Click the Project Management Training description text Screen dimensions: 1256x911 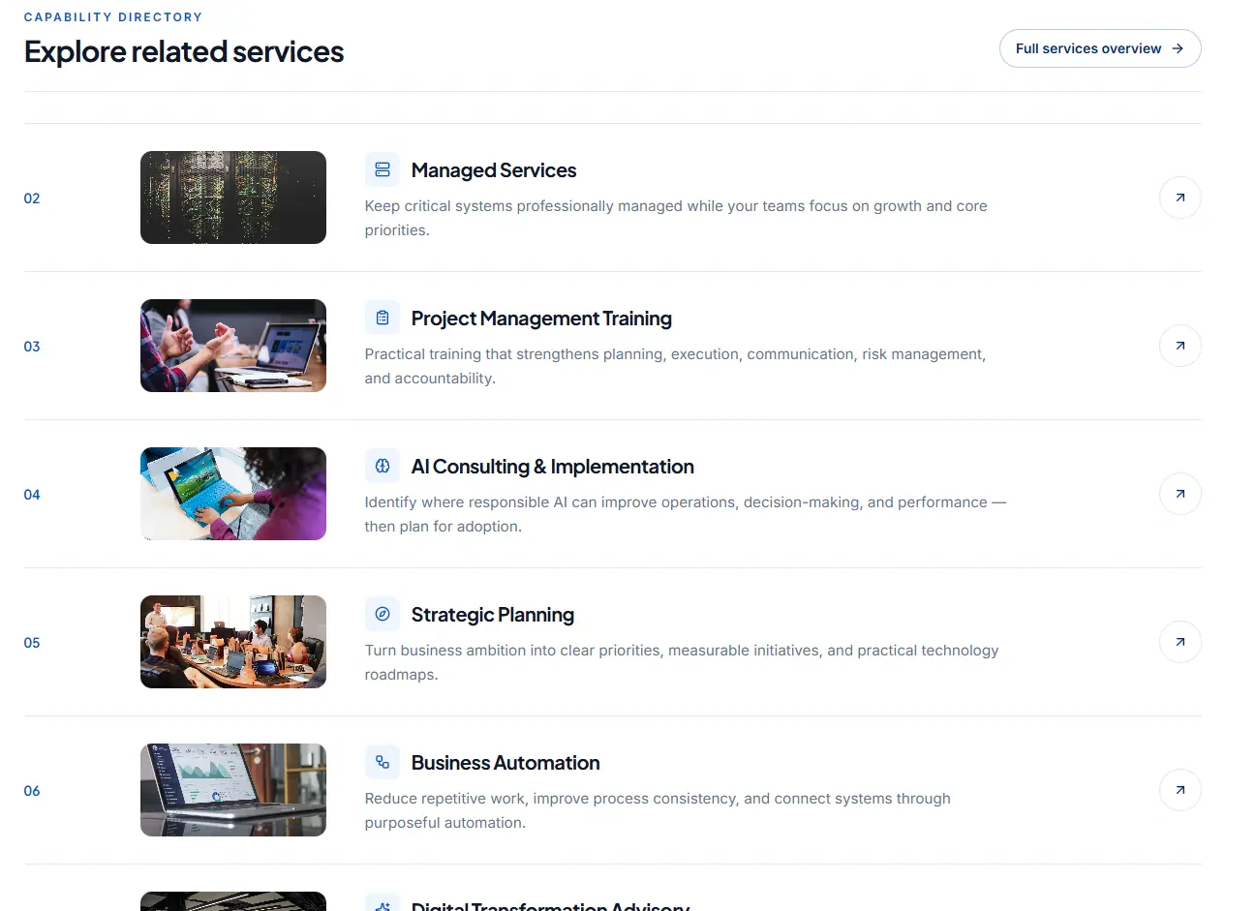coord(675,366)
